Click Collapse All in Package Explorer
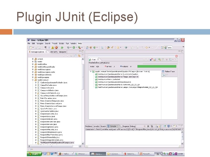Viewport: 210px width, 157px height. point(76,56)
